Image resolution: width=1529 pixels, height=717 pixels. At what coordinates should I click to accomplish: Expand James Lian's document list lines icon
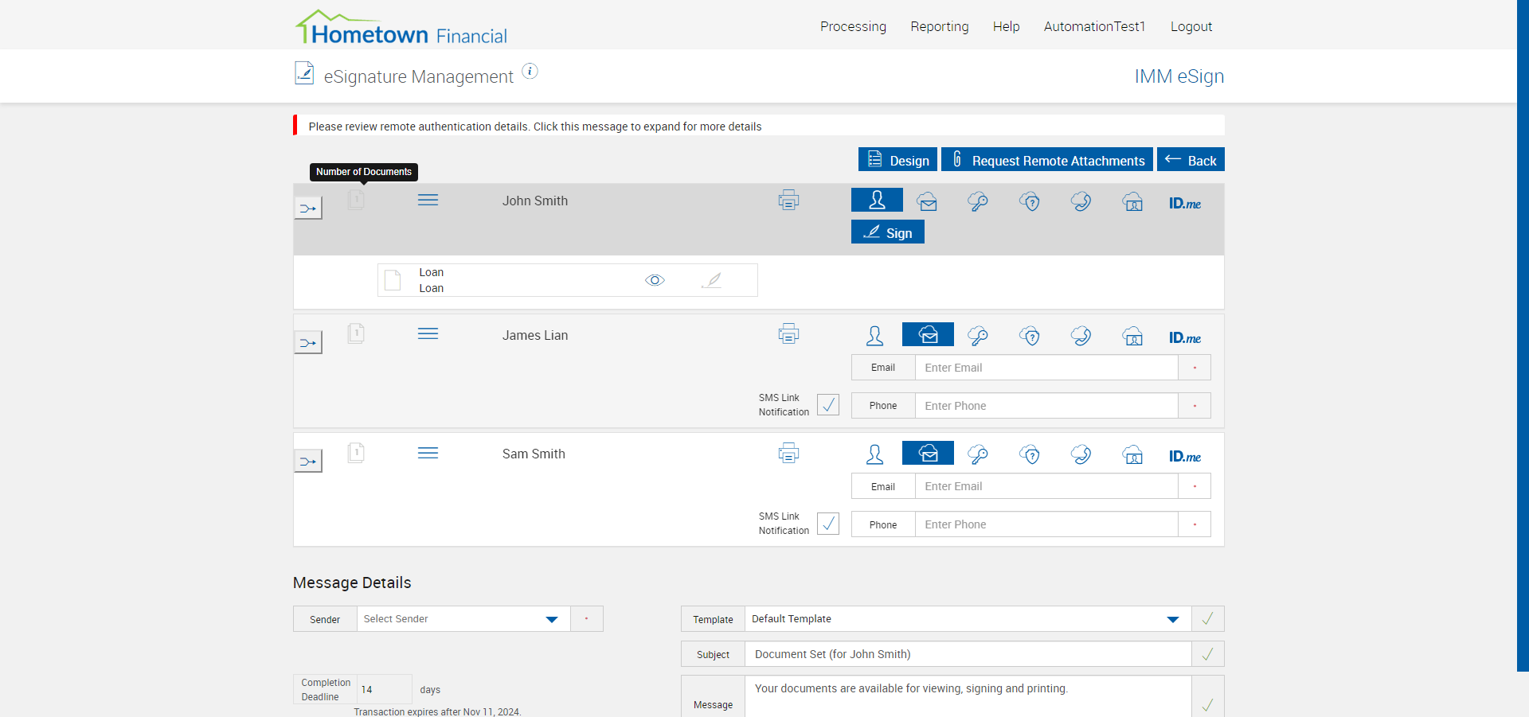[428, 333]
